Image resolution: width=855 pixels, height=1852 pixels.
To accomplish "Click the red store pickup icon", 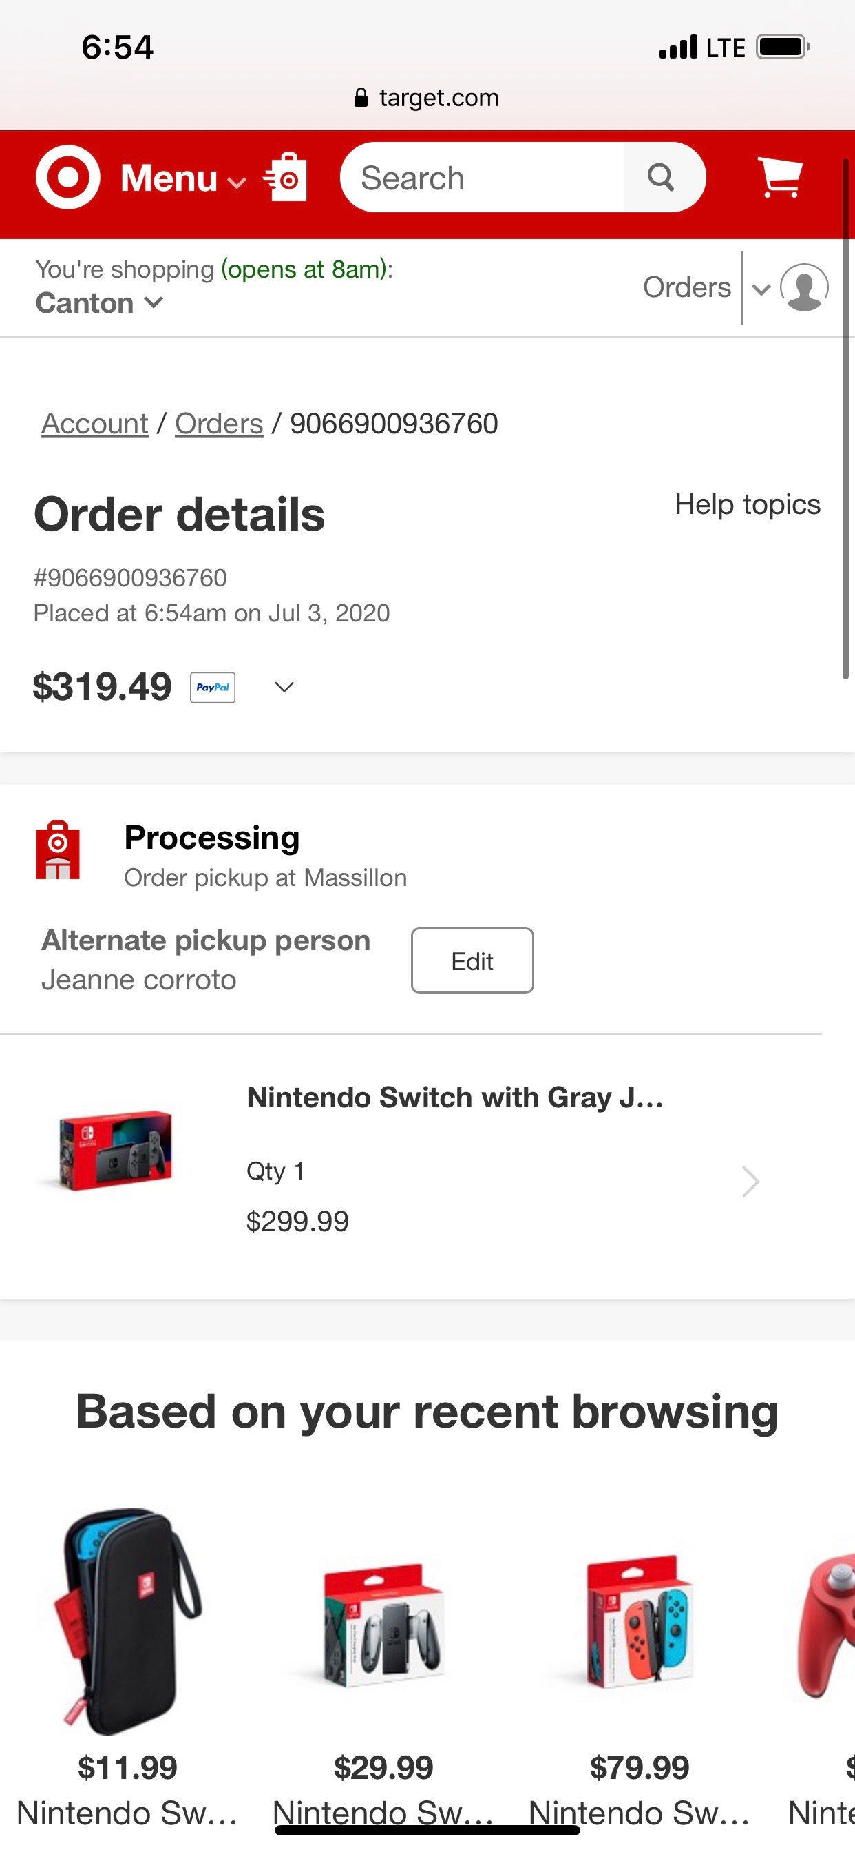I will coord(59,850).
